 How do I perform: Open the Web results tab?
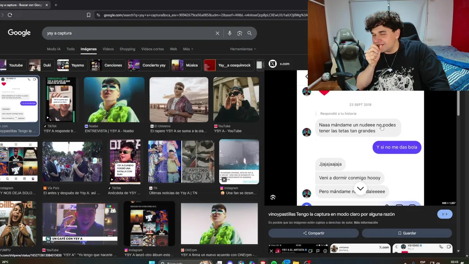173,49
